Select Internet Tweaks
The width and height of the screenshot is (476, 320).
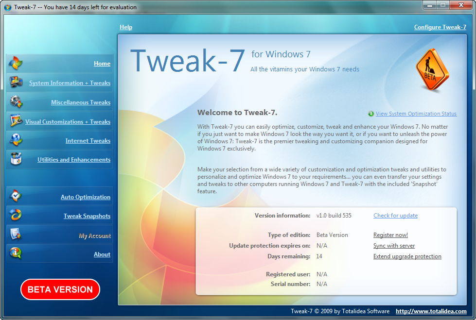point(88,141)
